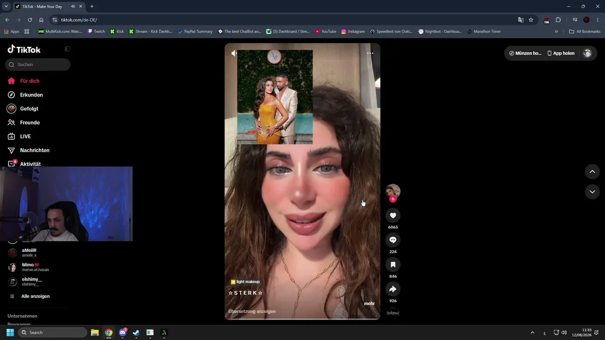Screen dimensions: 605x340
Task: Mute the video with the speaker icon
Action: (x=234, y=53)
